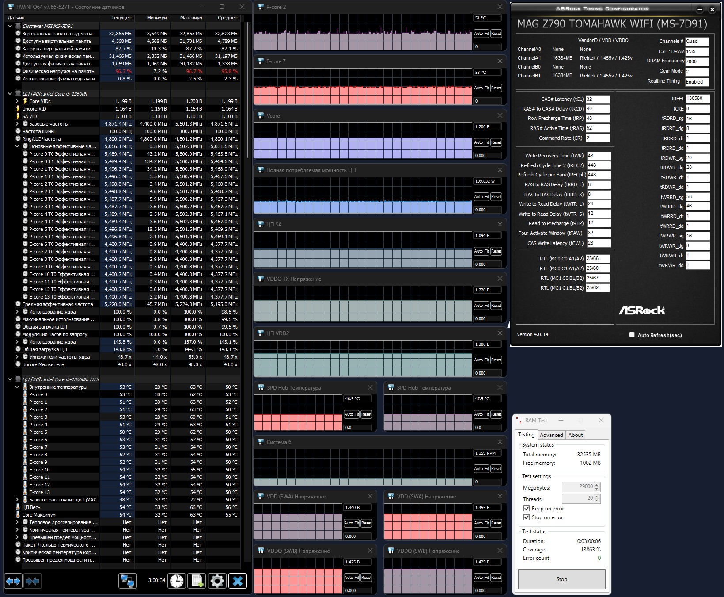Click the HWiNFO64 title bar app icon
The image size is (724, 597).
11,7
